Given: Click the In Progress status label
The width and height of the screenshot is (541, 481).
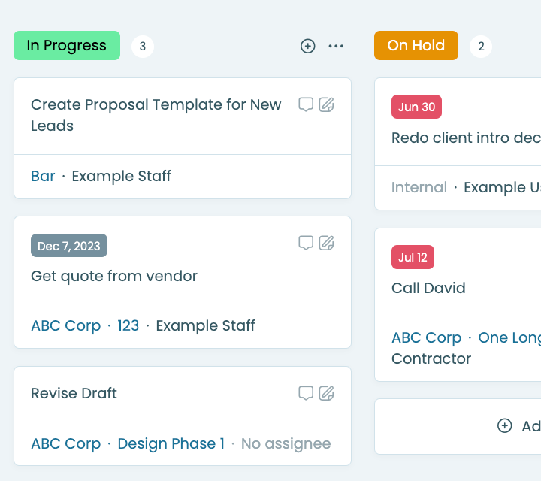Looking at the screenshot, I should tap(67, 46).
